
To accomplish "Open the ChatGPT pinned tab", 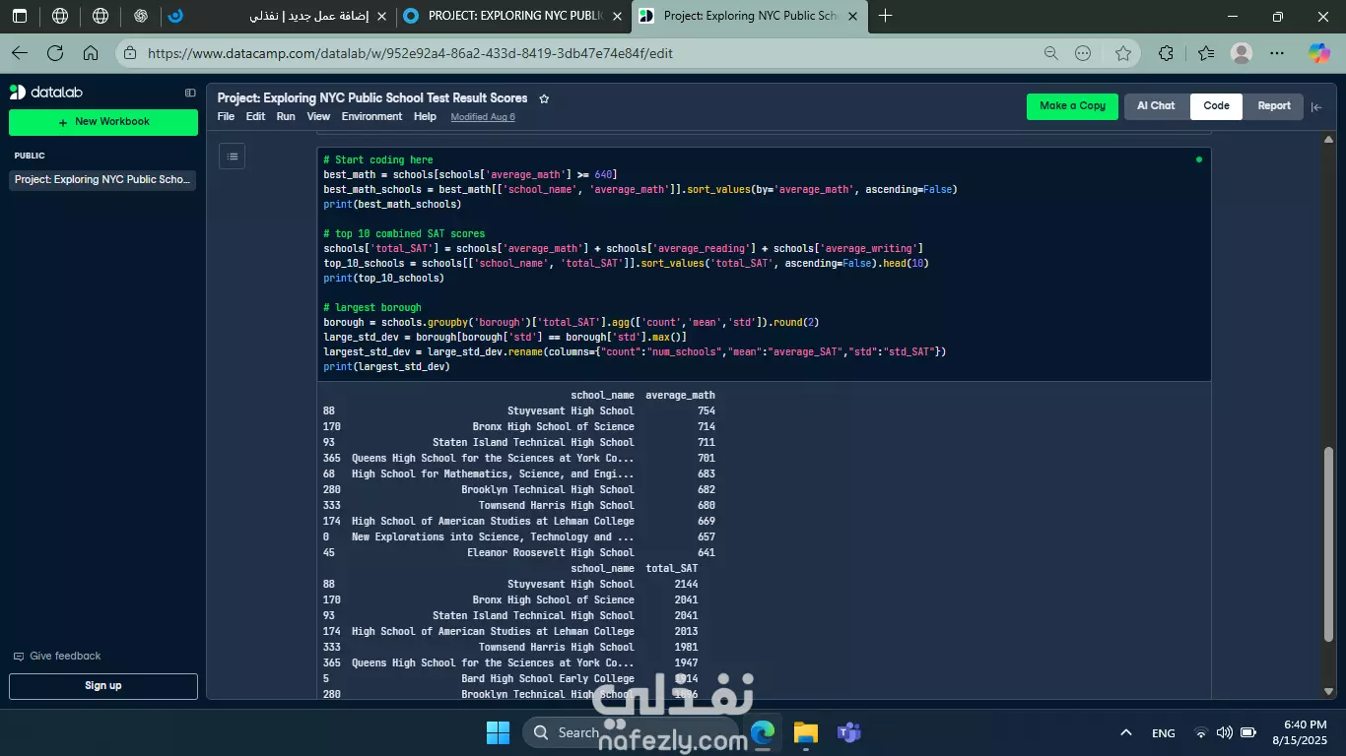I will (x=141, y=16).
